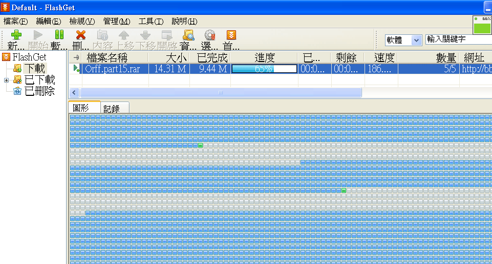Viewport: 492px width, 264px height.
Task: Click the downloading status icon beside Orff.part15.rar
Action: [x=76, y=69]
